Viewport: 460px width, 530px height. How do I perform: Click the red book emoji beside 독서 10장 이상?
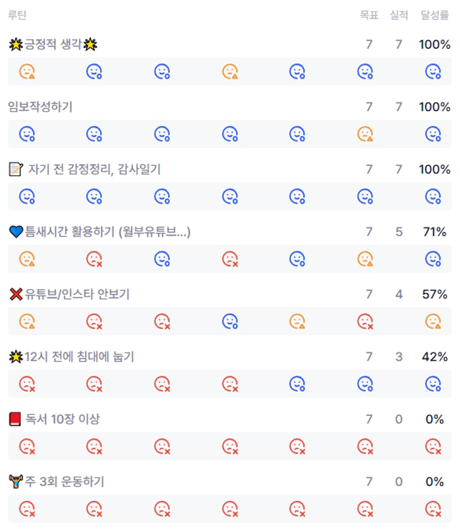16,419
